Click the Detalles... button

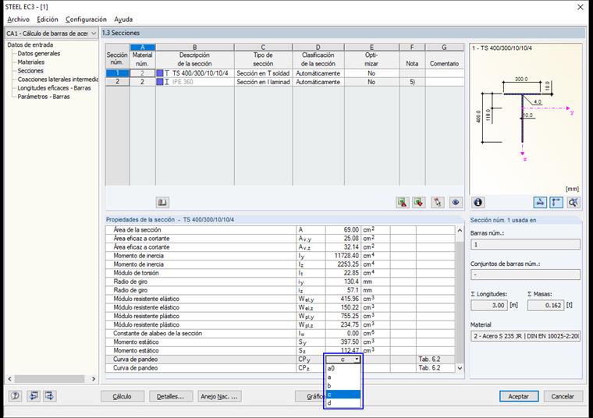click(171, 396)
